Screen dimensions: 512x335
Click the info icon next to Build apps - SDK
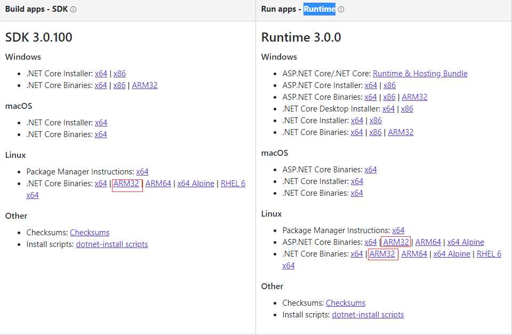pyautogui.click(x=73, y=10)
